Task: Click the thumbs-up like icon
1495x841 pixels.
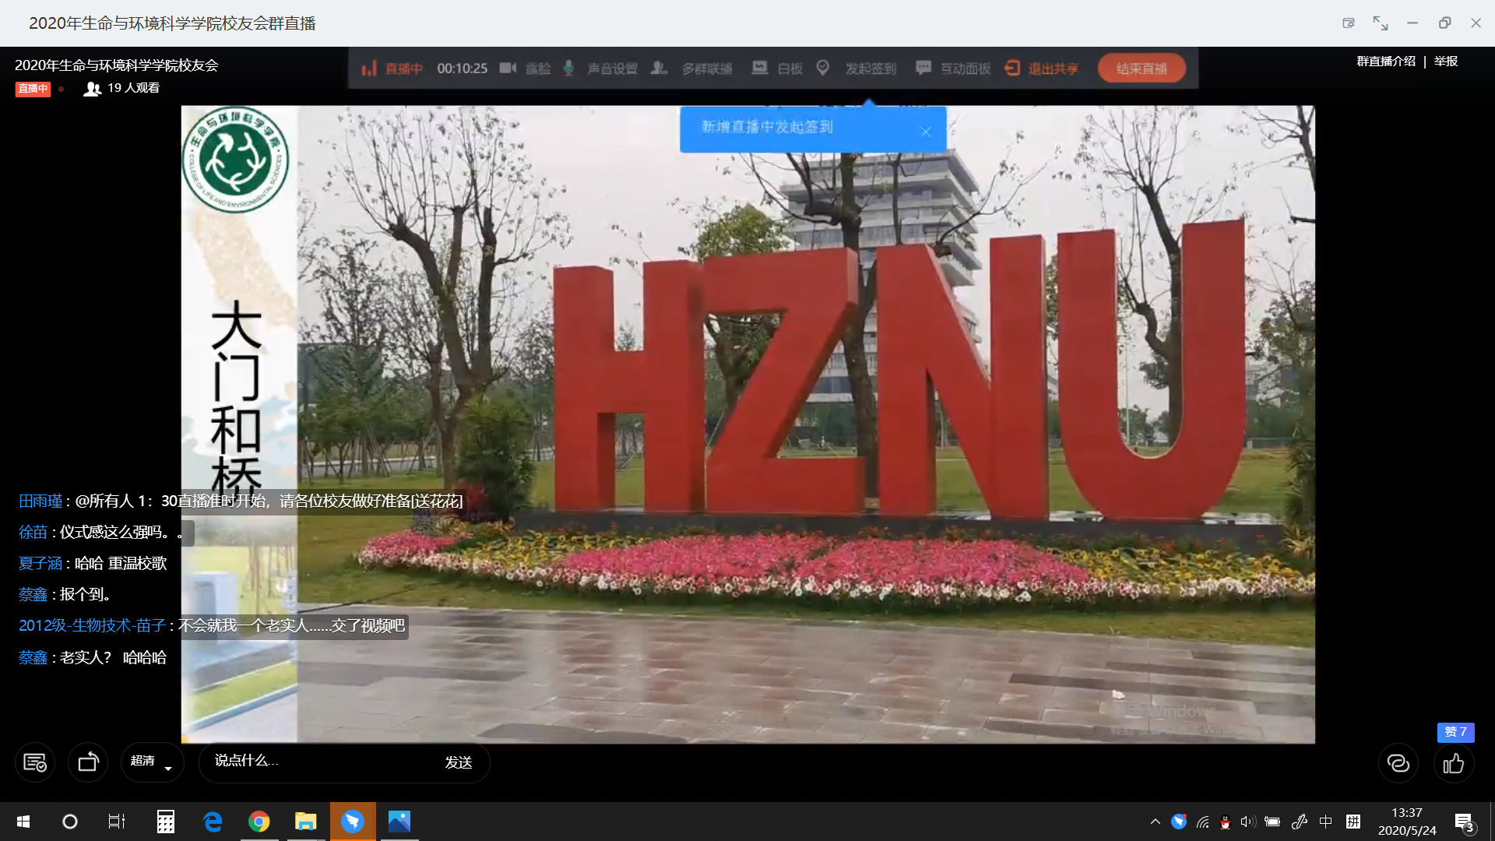Action: (1453, 764)
